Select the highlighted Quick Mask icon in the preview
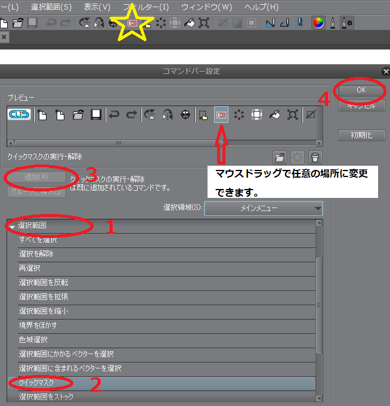The height and width of the screenshot is (406, 390). click(221, 114)
